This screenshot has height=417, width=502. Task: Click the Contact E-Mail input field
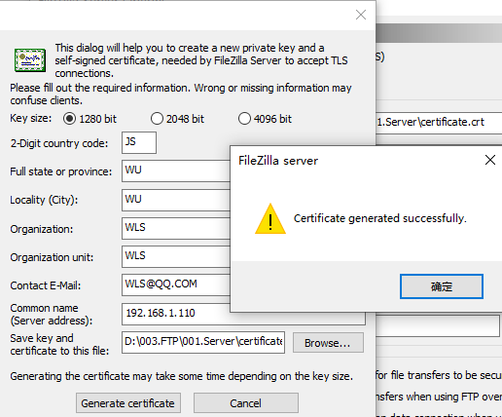176,284
